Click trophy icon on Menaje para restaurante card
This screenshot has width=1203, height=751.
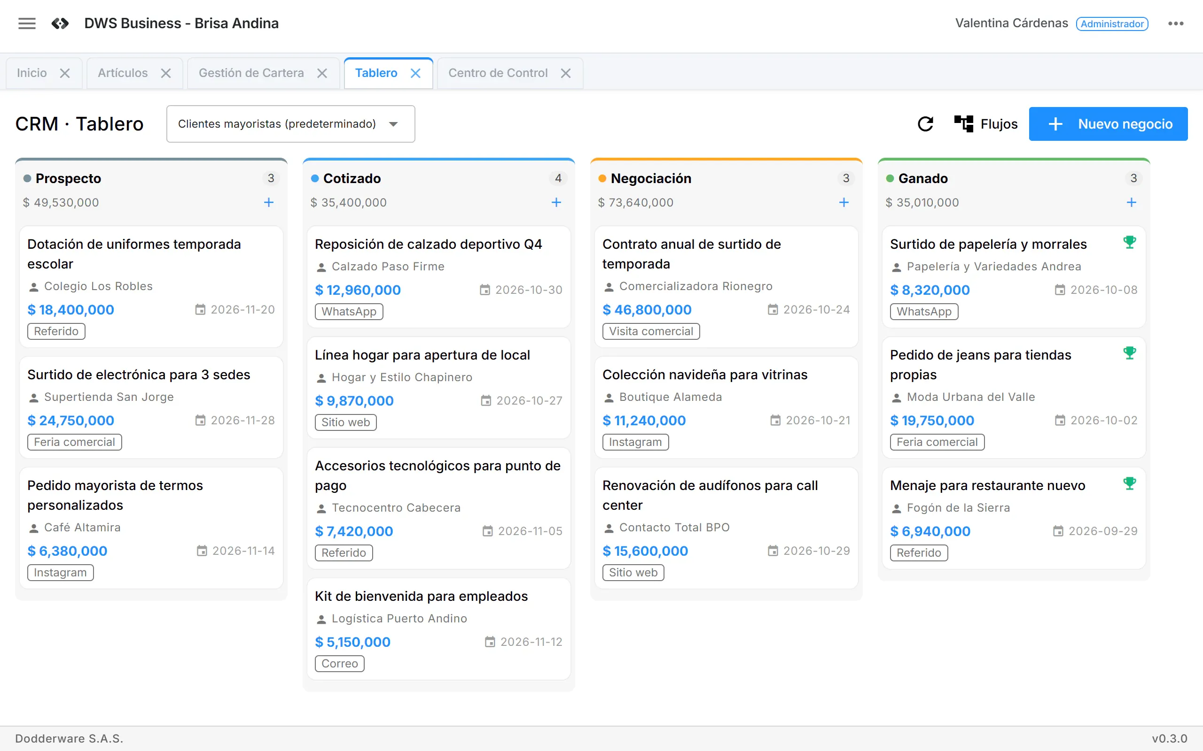click(x=1129, y=483)
